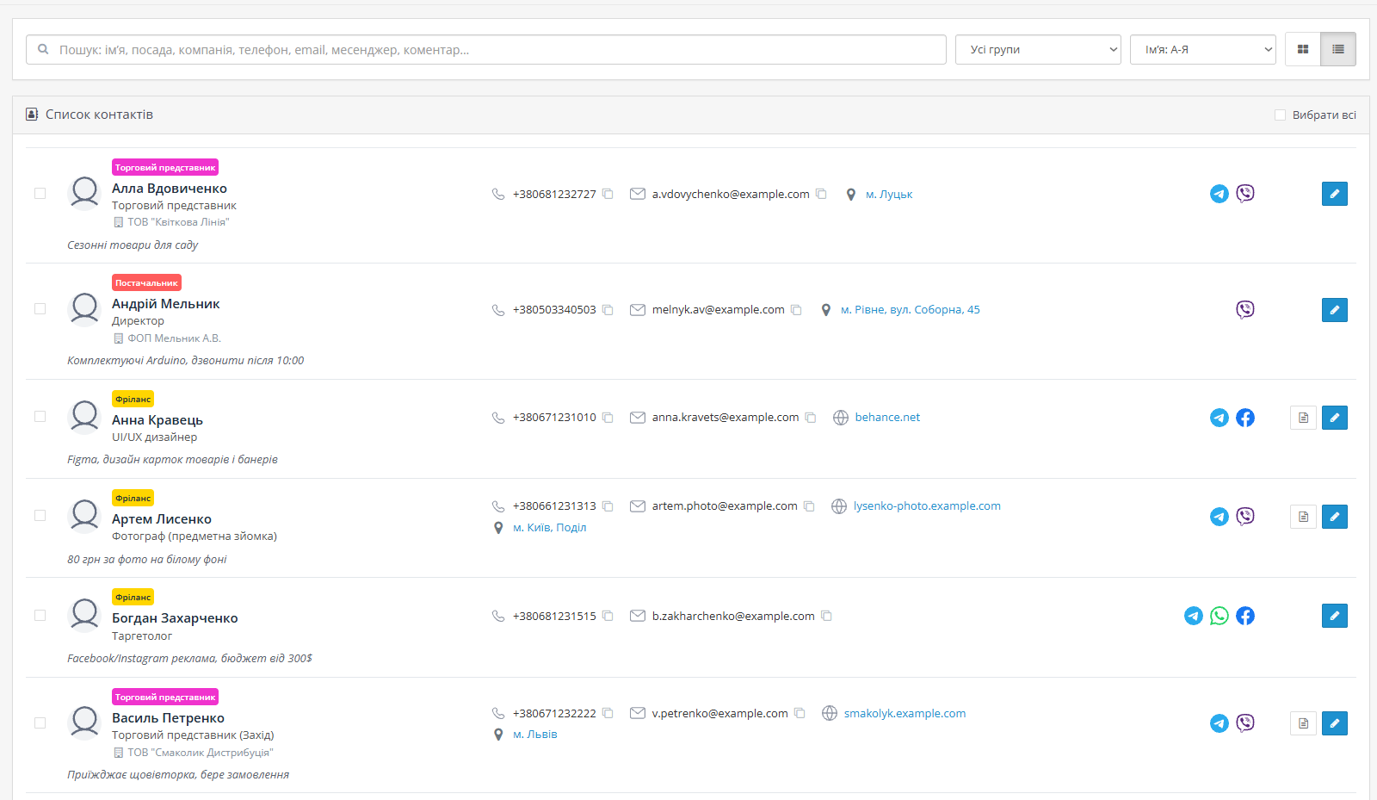The image size is (1377, 800).
Task: Copy email melnyk.av@example.com
Action: click(796, 310)
